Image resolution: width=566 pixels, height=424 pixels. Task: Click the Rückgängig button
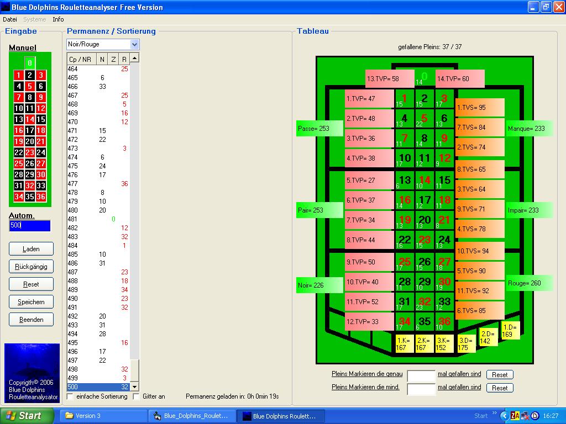point(31,267)
